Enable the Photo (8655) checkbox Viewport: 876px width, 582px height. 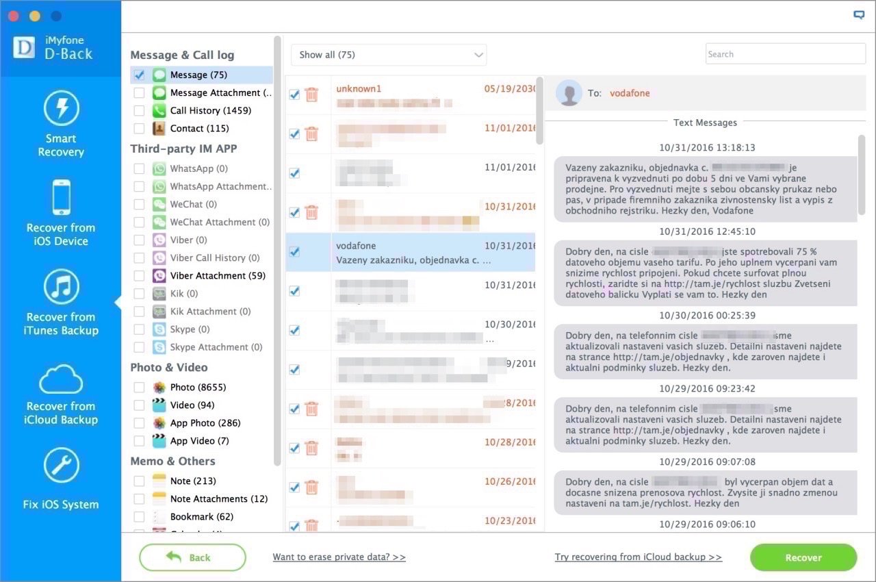[x=140, y=387]
